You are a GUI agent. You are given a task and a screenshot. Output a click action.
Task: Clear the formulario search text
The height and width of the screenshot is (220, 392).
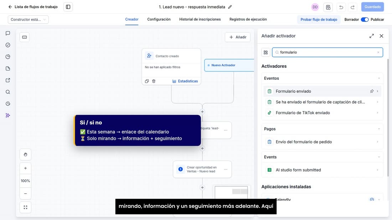click(378, 52)
